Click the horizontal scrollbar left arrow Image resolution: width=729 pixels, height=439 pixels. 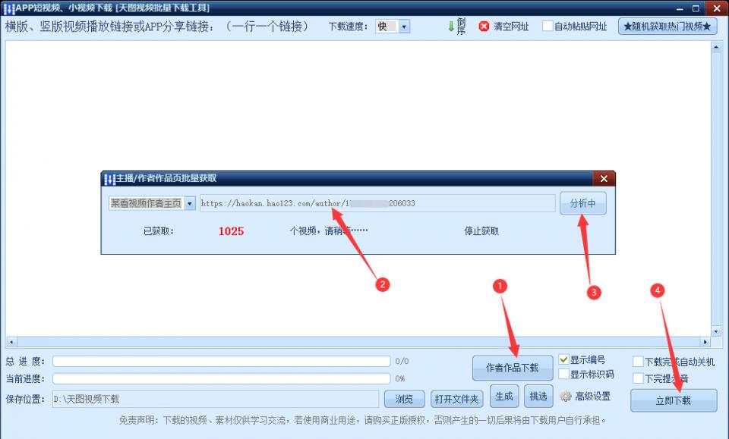pos(11,342)
